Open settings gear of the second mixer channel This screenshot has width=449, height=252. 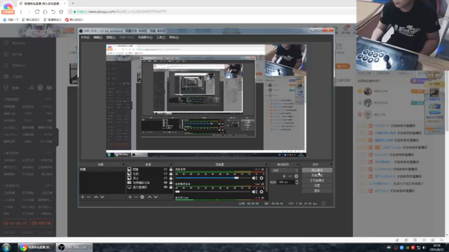pos(262,192)
